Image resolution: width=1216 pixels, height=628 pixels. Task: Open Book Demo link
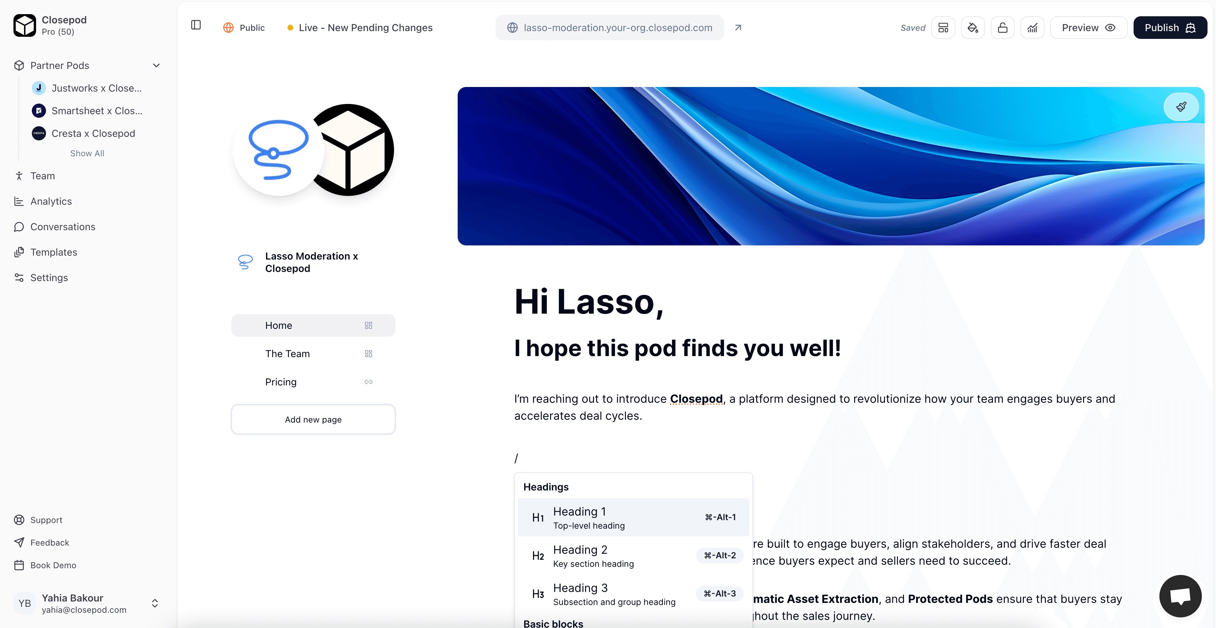pyautogui.click(x=53, y=565)
